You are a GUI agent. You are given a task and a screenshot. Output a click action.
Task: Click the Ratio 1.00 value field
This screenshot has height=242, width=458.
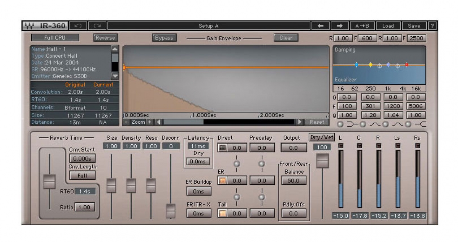click(85, 207)
